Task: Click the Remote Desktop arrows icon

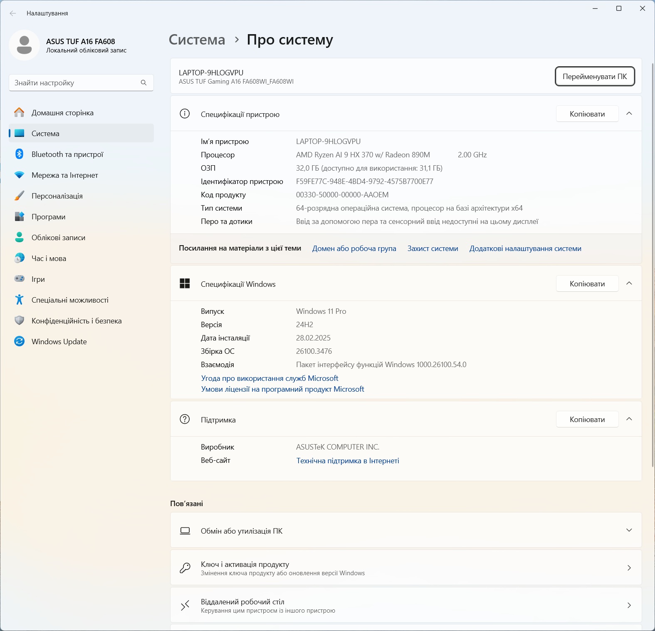Action: 185,605
